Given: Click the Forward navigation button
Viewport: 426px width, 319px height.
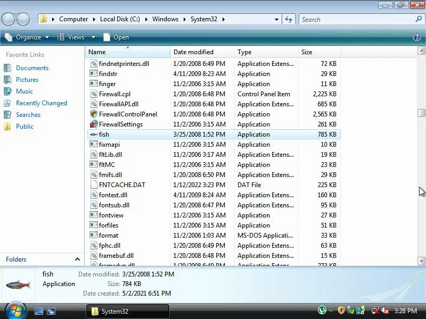Looking at the screenshot, I should point(23,20).
